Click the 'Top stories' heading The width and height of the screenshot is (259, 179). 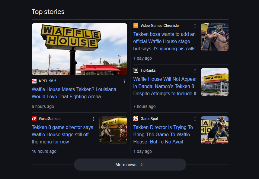(x=48, y=12)
